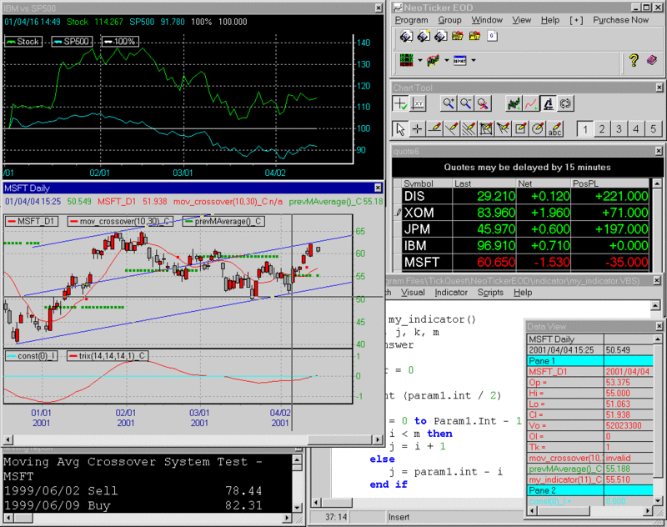The height and width of the screenshot is (527, 667).
Task: Select the XOM symbol row
Action: (x=525, y=213)
